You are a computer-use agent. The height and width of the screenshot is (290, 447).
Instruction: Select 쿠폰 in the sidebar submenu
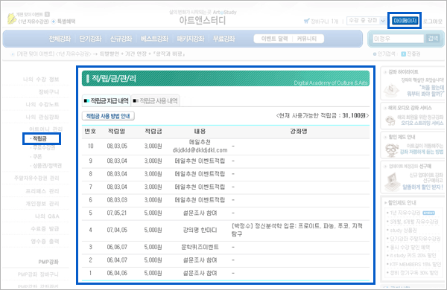(37, 157)
